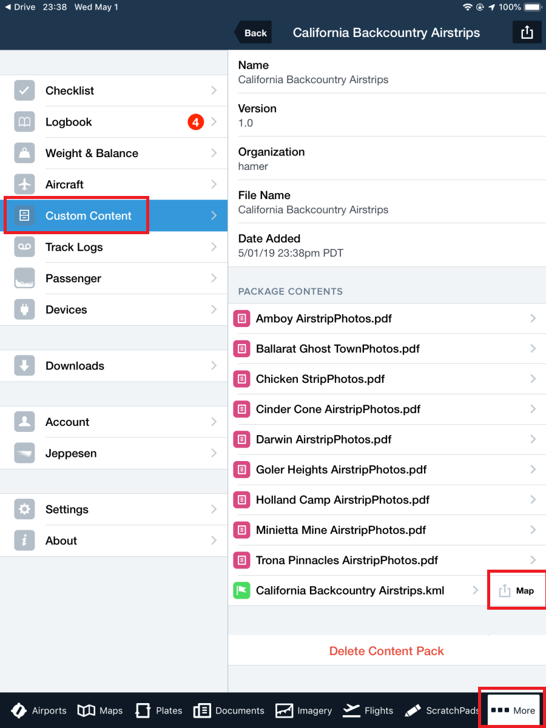Tap Delete Content Pack
Screen dimensions: 546x728
[x=386, y=651]
